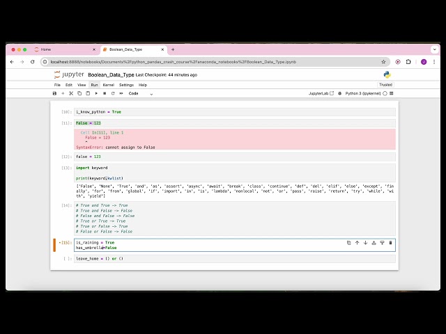
Task: Move cell 15 up with arrow icon
Action: [x=357, y=243]
